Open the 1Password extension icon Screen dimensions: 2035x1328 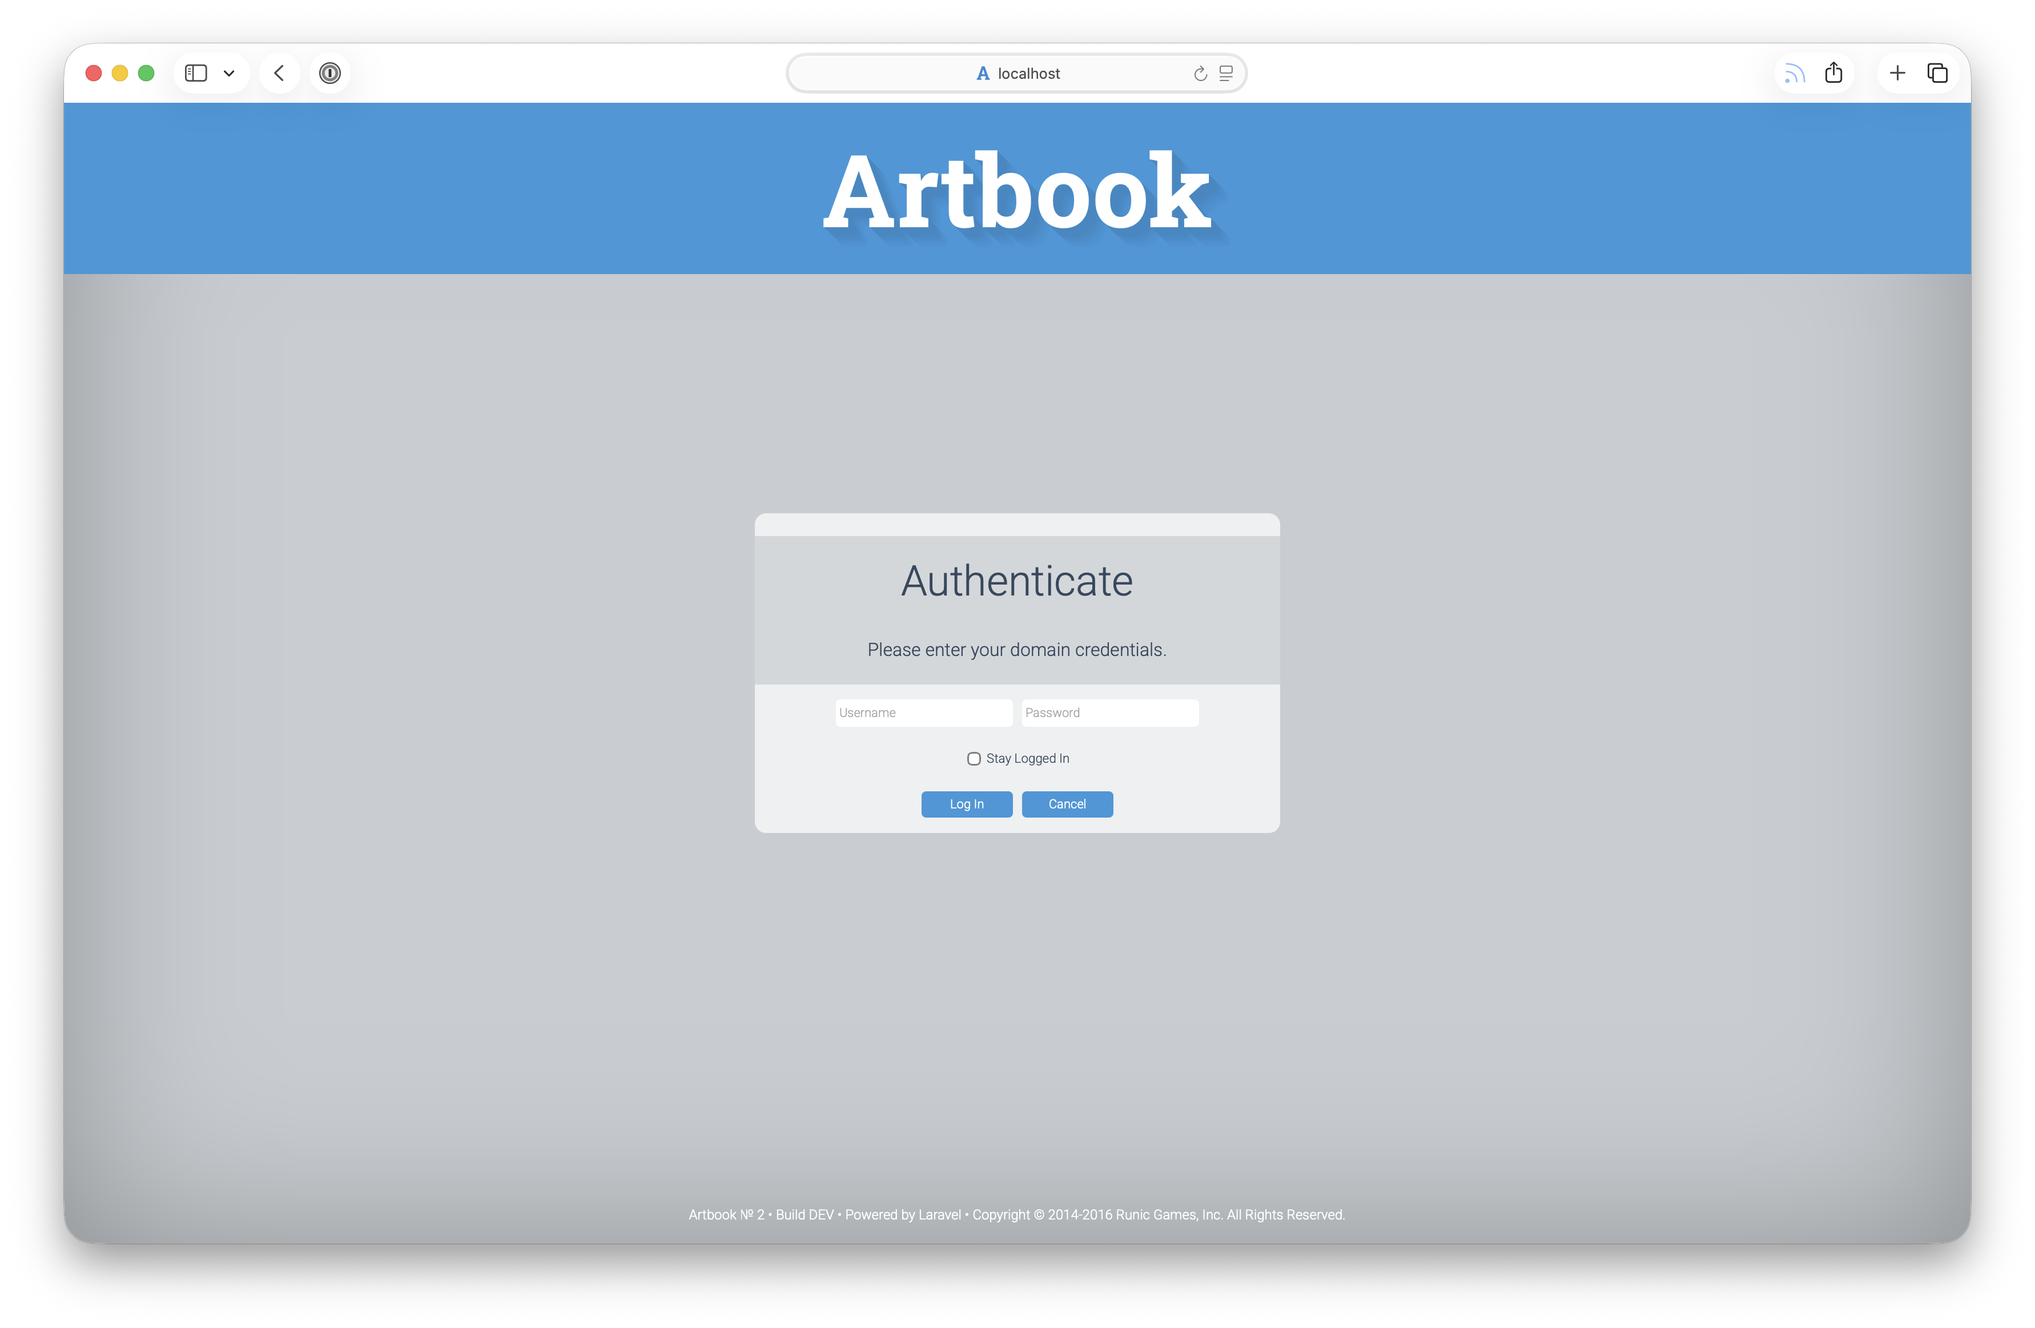pyautogui.click(x=330, y=74)
